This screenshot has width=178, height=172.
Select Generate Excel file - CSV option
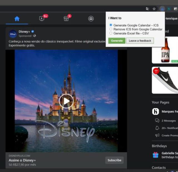111,33
